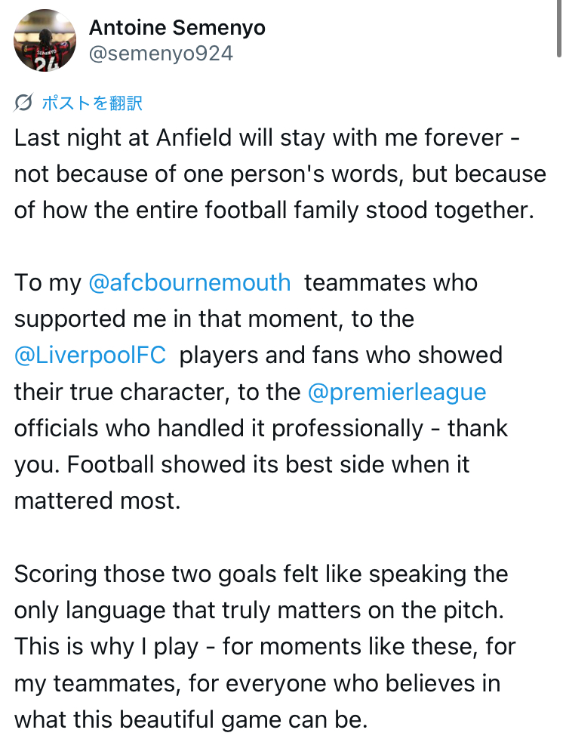
Task: Click the text "officials who handled it professionally"
Action: click(x=219, y=428)
